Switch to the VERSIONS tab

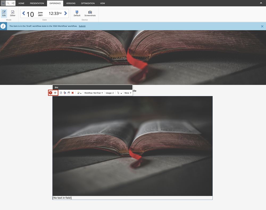(71, 3)
